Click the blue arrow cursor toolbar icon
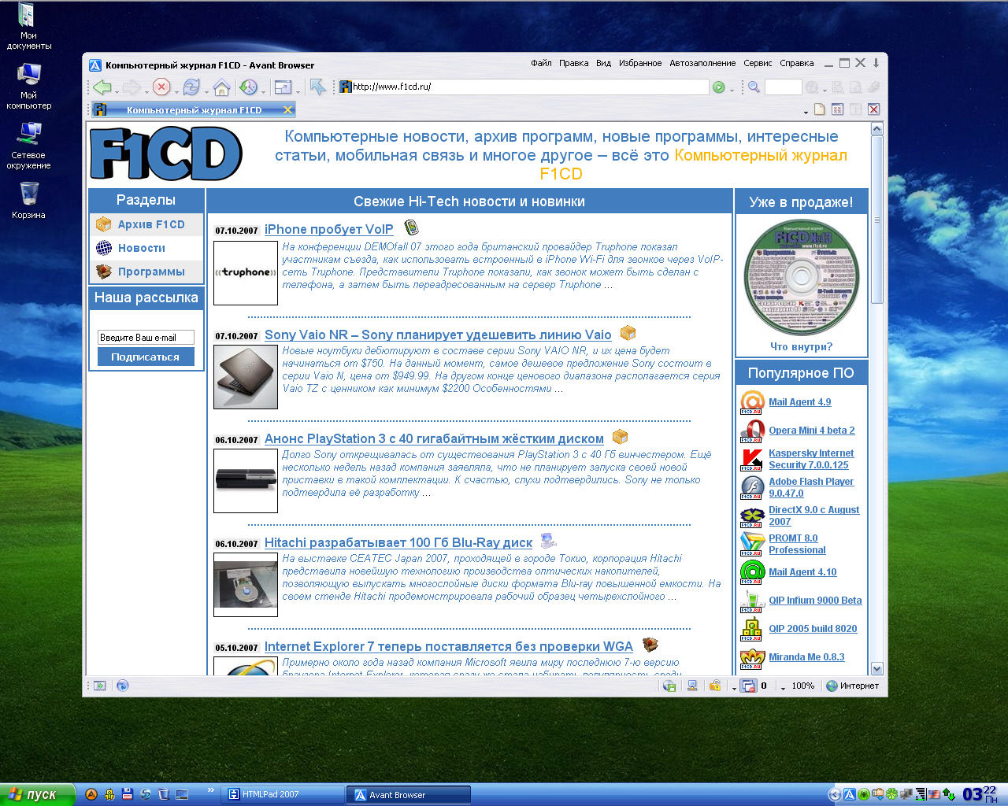 tap(318, 87)
